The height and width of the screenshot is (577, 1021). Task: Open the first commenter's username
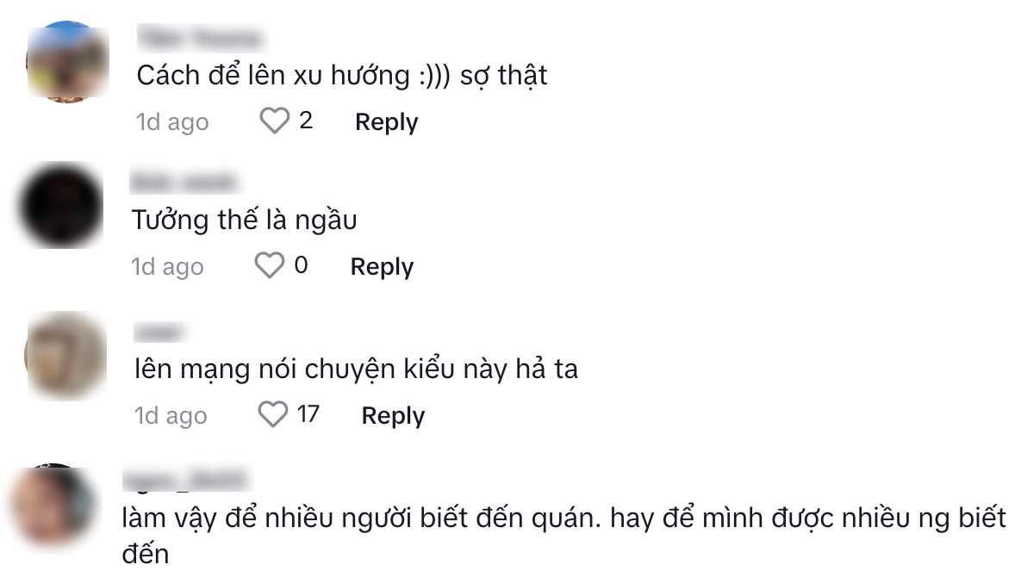coord(200,38)
